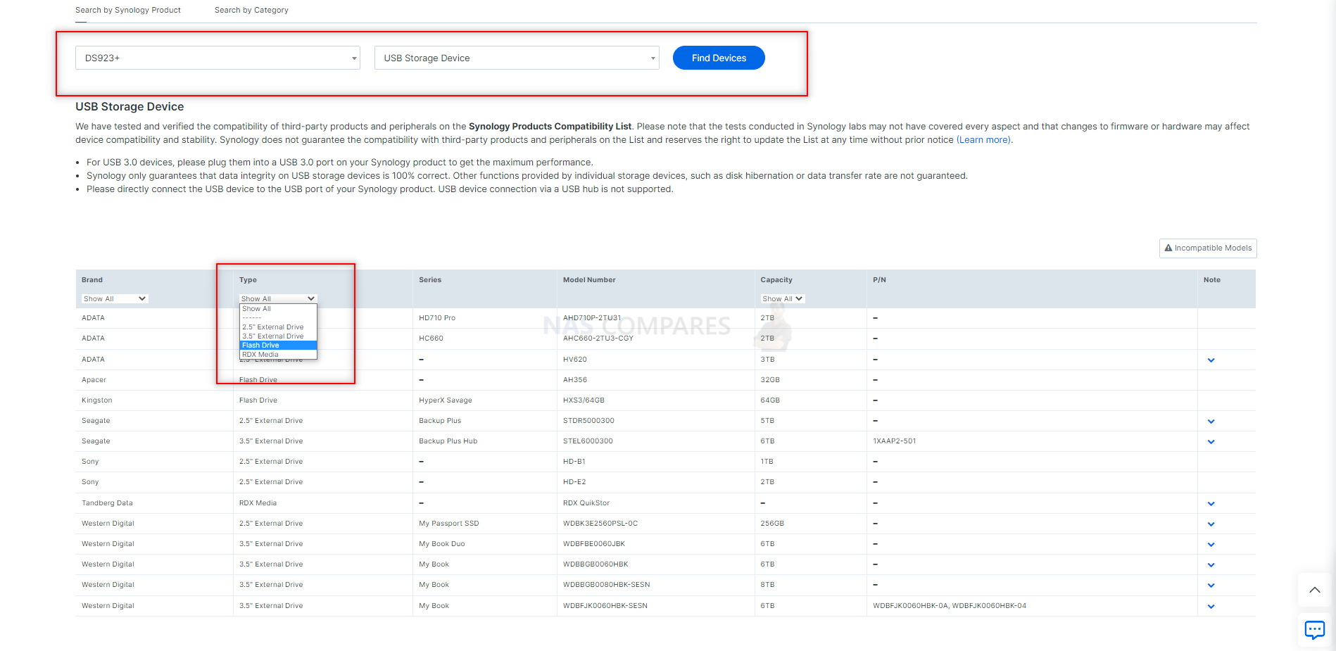Click the Apacer brand cell
The width and height of the screenshot is (1336, 651).
pyautogui.click(x=94, y=380)
